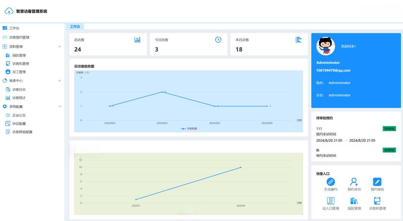Switch to the 工作台 tab
This screenshot has height=221, width=403.
click(x=75, y=26)
